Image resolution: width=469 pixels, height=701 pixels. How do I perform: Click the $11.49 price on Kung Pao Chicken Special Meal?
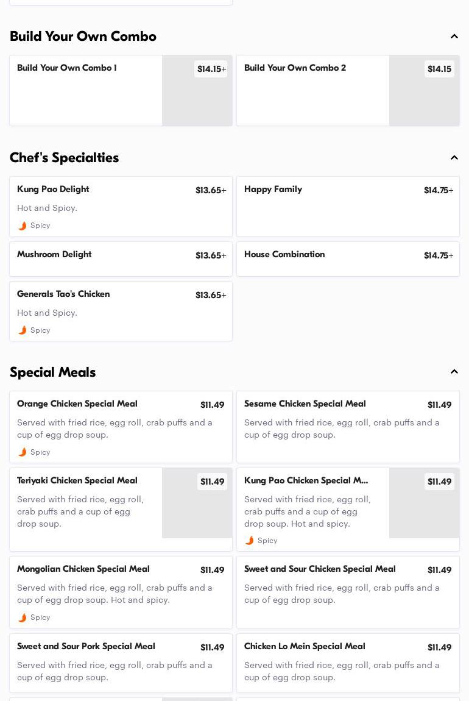439,482
